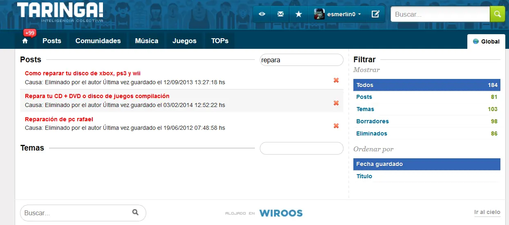509x225 pixels.
Task: Open the Juegos navigation tab
Action: 184,41
